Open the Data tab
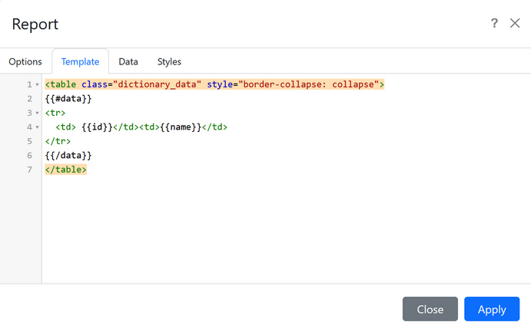Screen dimensions: 531x332 click(128, 61)
